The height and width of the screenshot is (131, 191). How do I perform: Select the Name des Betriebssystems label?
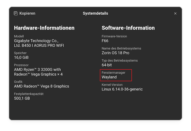coord(121,48)
